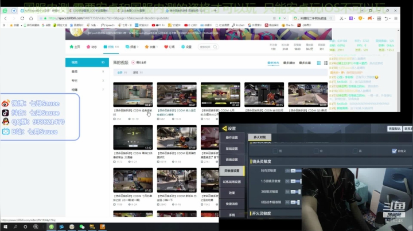Image resolution: width=413 pixels, height=231 pixels.
Task: Click 恢复默认 restore defaults button
Action: 394,129
